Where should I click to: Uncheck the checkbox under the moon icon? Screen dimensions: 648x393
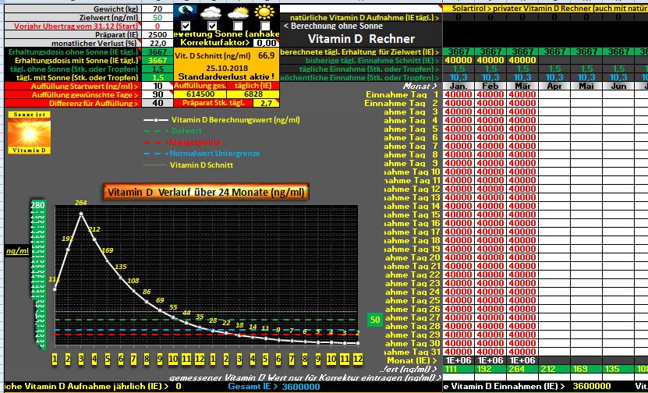[186, 26]
